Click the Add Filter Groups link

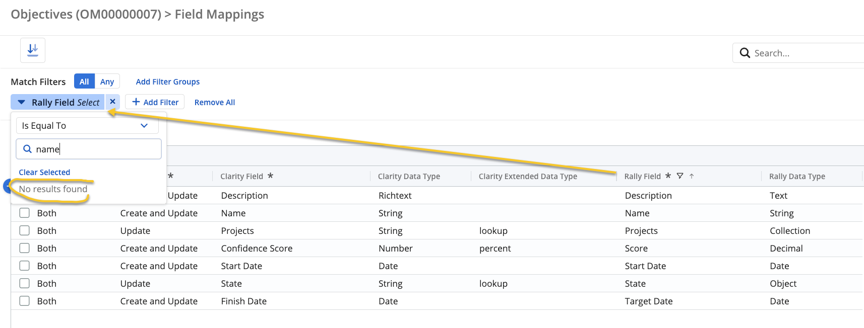coord(167,81)
